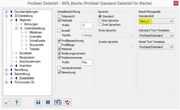
Task: Click the blue arrow icon beside Beschriftung
Action: pyautogui.click(x=11, y=74)
